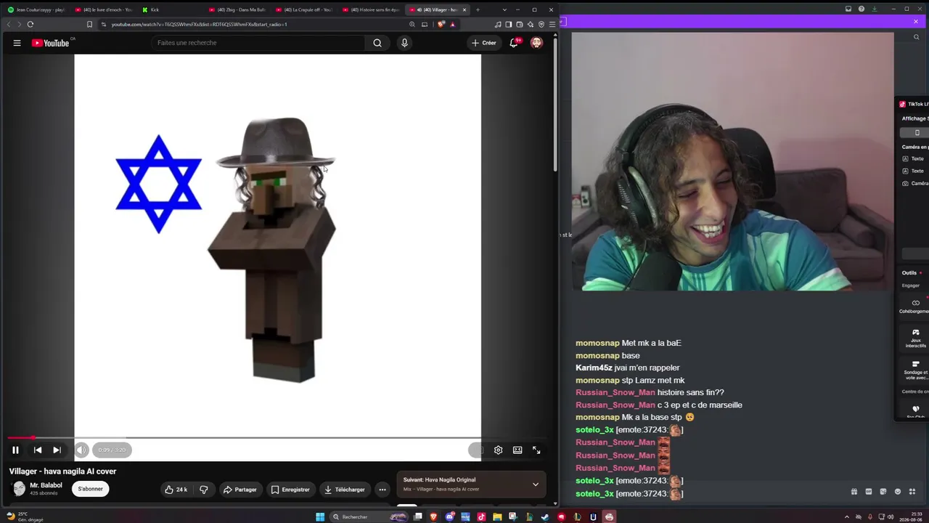
Task: Switch to the 'La Crapule off' tab
Action: point(304,9)
